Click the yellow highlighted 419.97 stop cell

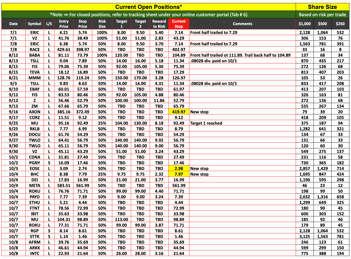pyautogui.click(x=179, y=112)
